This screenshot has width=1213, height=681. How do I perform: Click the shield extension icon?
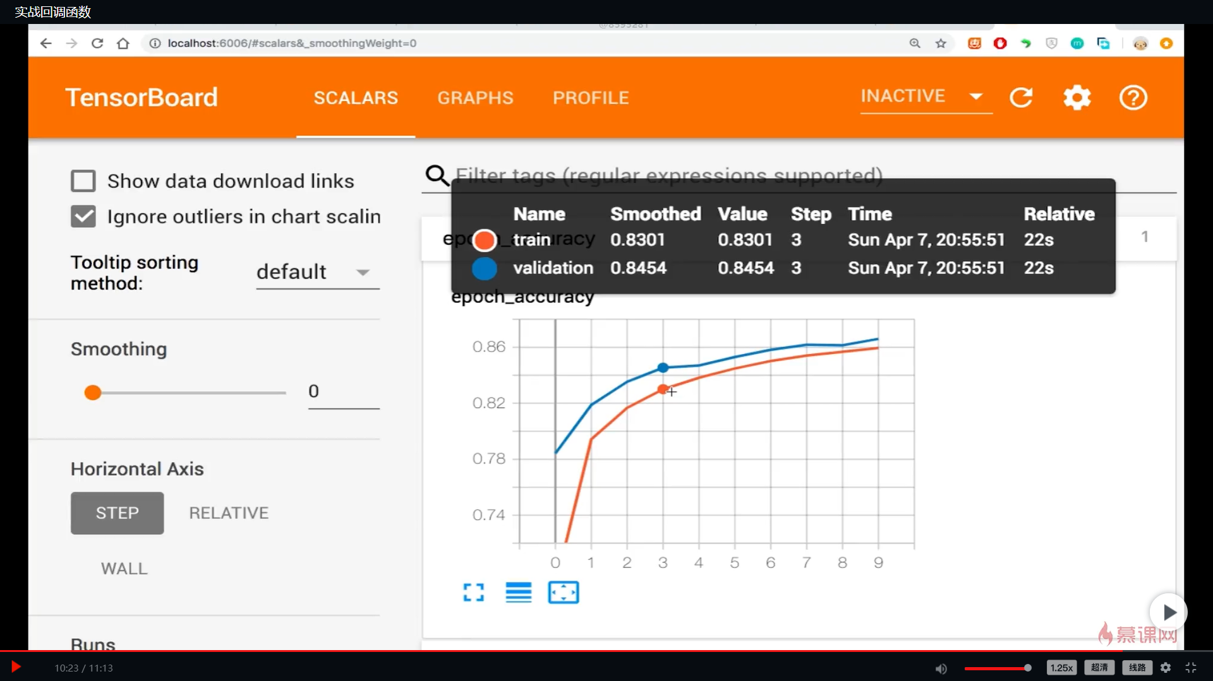coord(1051,43)
